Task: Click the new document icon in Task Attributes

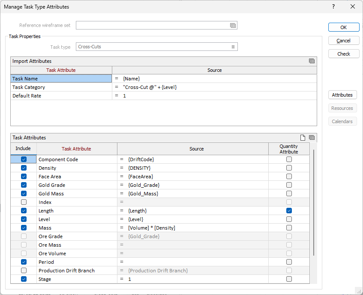Action: [303, 138]
